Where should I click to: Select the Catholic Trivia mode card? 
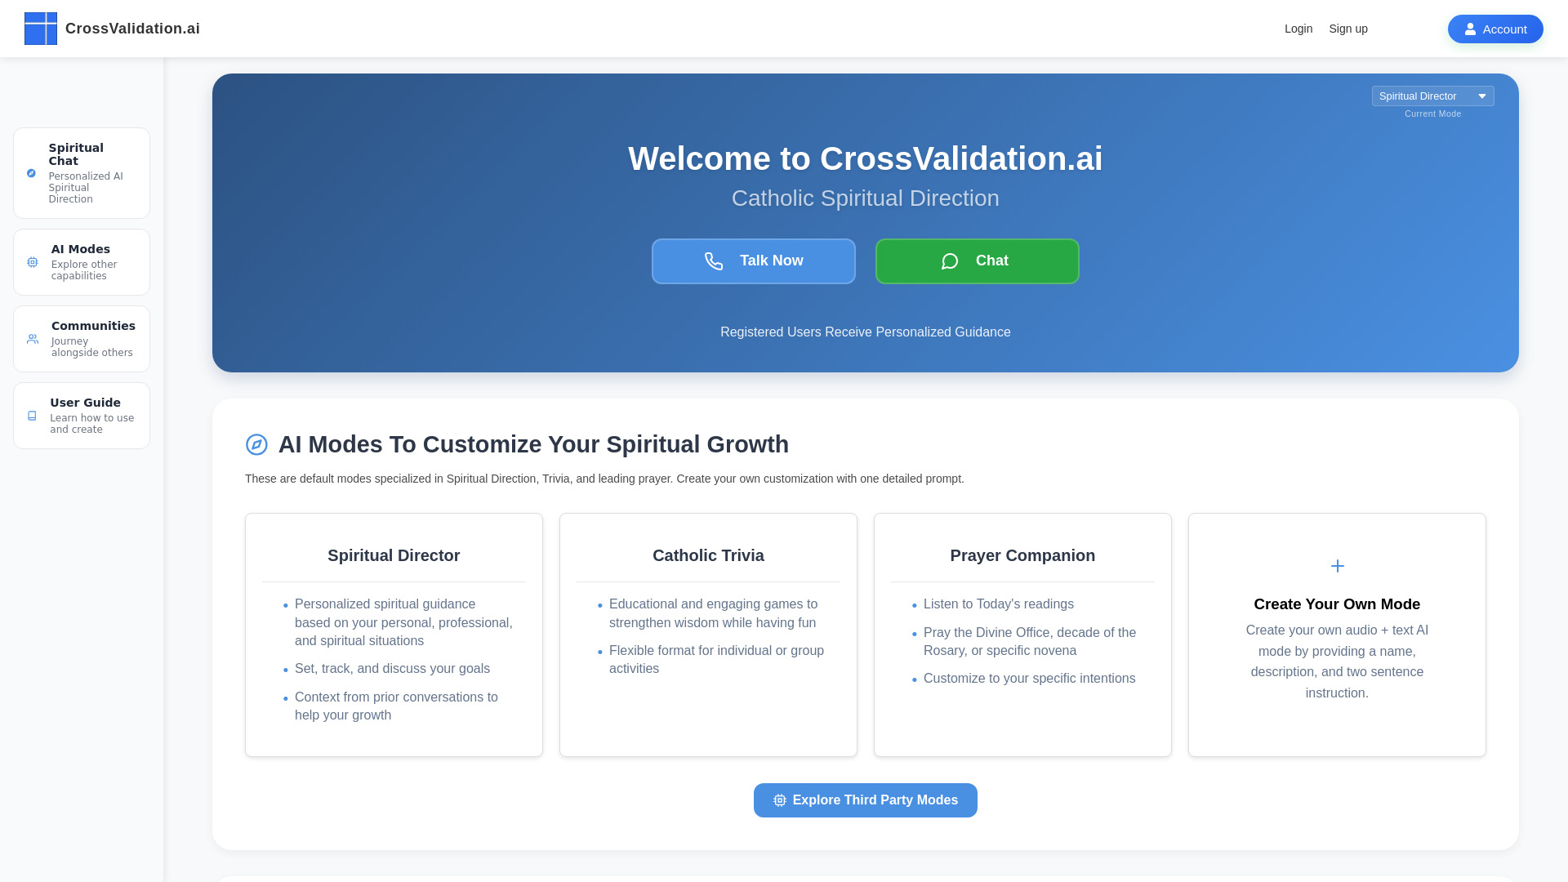(x=709, y=635)
